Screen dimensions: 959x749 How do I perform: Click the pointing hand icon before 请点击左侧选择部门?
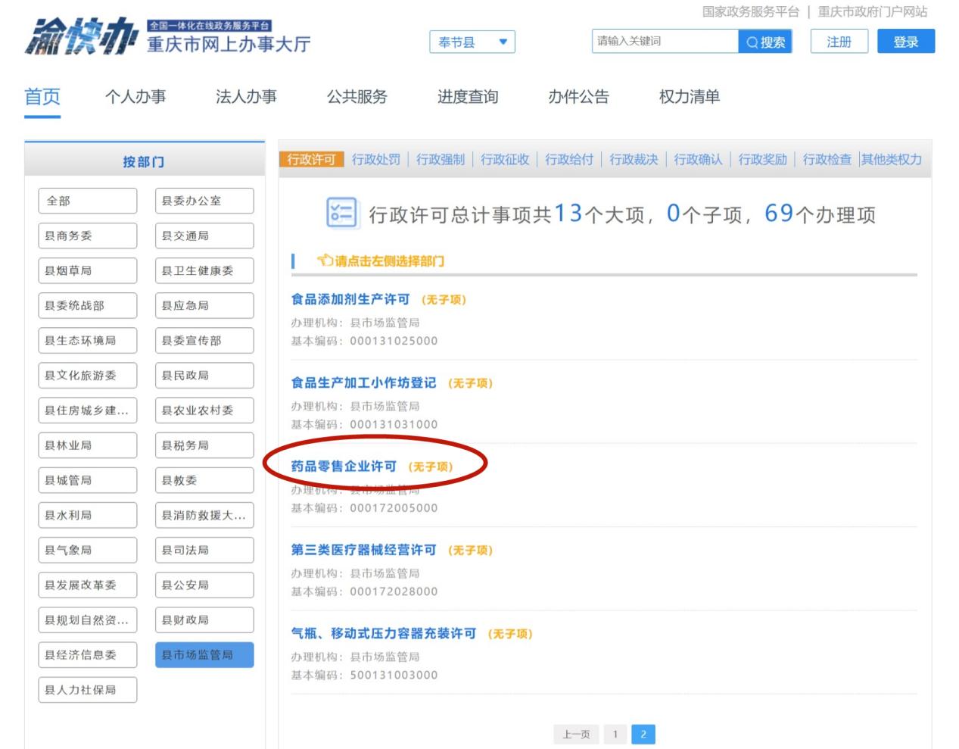(x=325, y=261)
